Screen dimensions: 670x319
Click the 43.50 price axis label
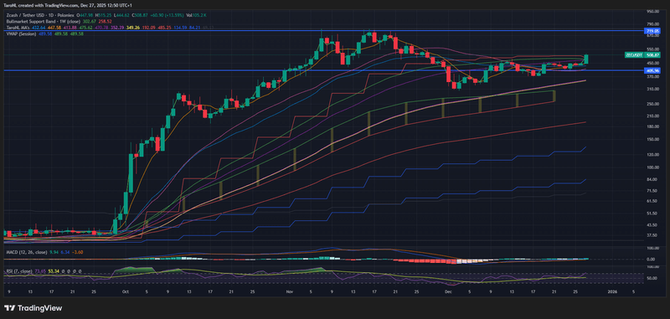coord(652,224)
